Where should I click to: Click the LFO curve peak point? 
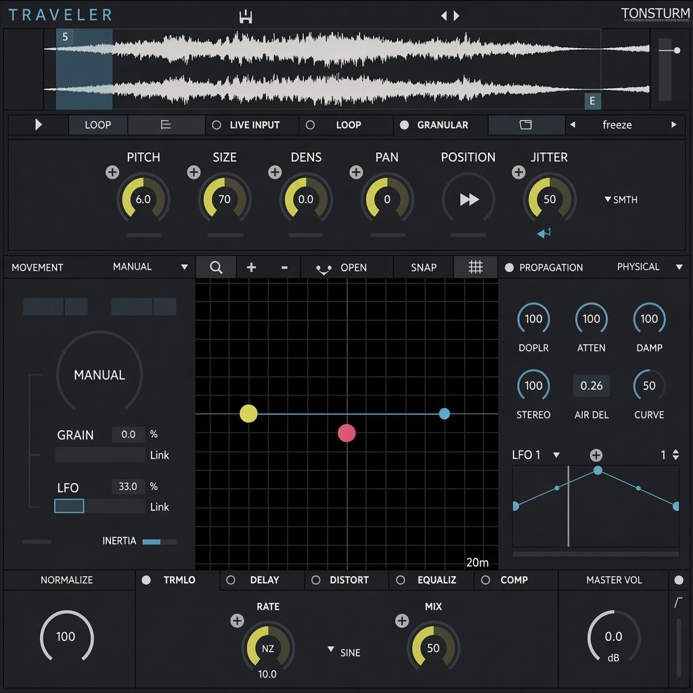pyautogui.click(x=598, y=470)
